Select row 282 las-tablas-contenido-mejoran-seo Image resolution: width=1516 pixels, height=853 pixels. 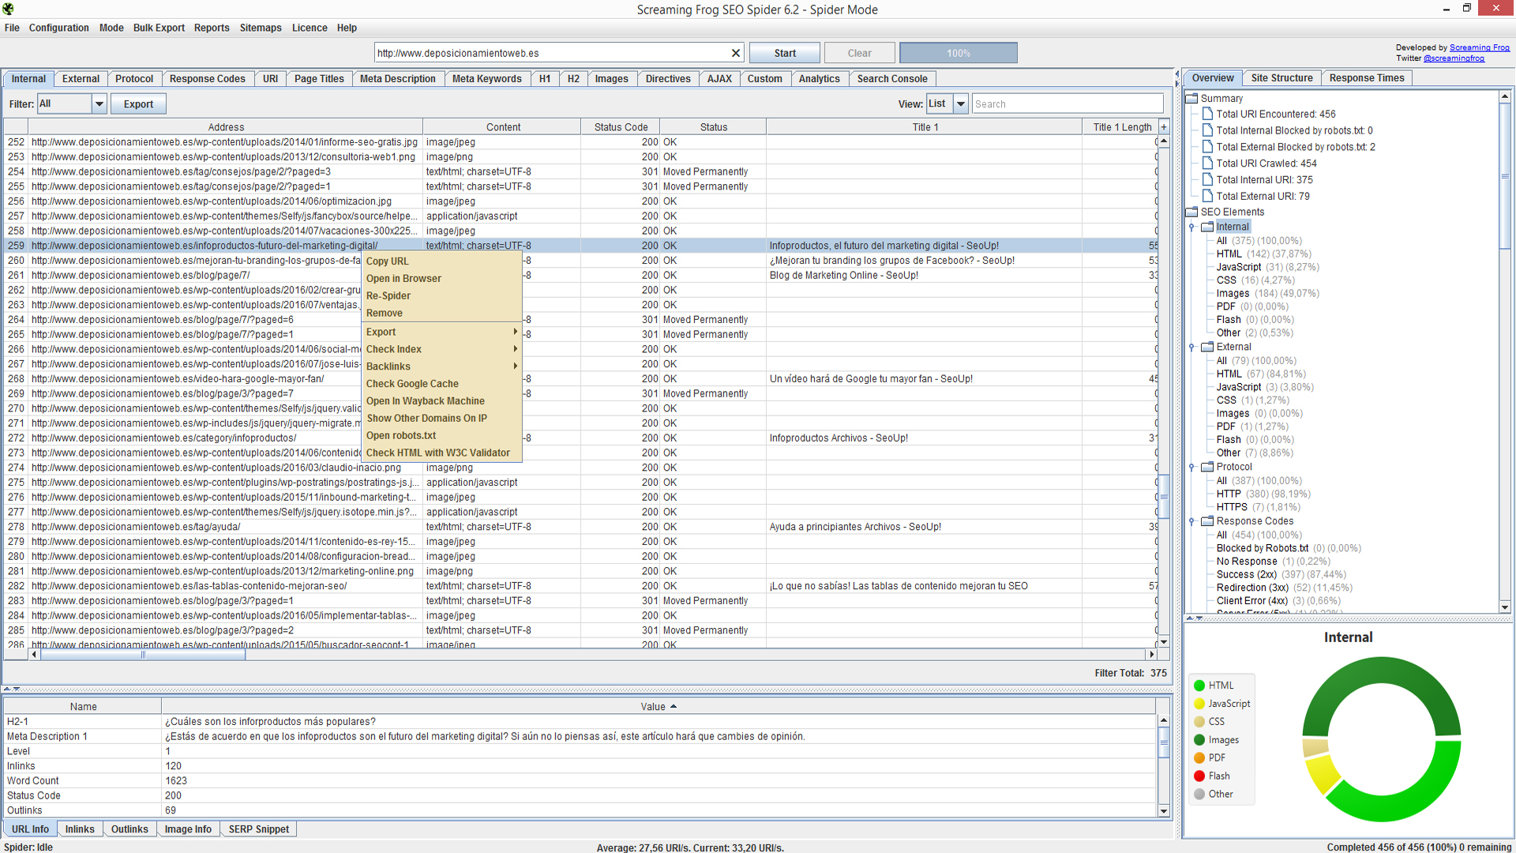[x=581, y=586]
